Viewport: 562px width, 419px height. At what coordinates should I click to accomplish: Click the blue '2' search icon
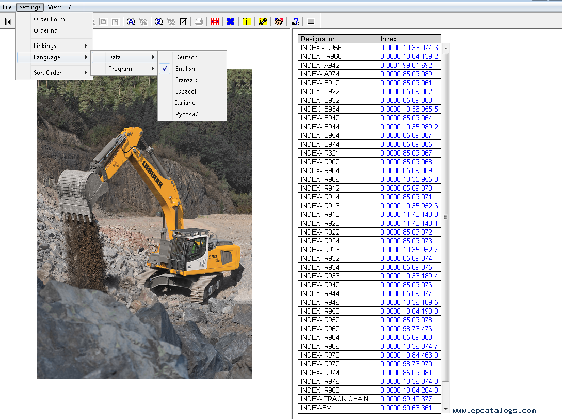[x=159, y=22]
